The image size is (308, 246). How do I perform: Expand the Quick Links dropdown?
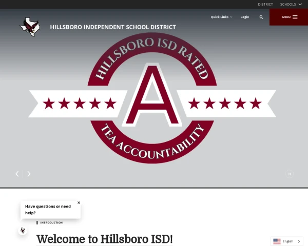click(x=221, y=17)
